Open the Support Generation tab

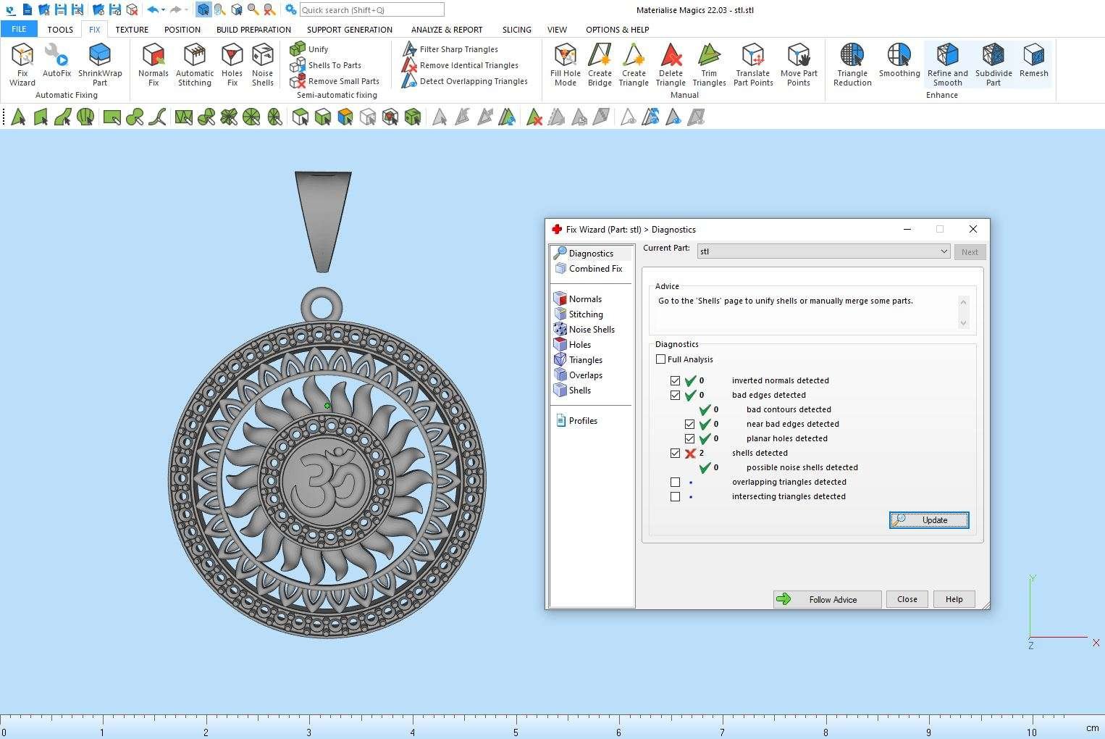pos(349,30)
